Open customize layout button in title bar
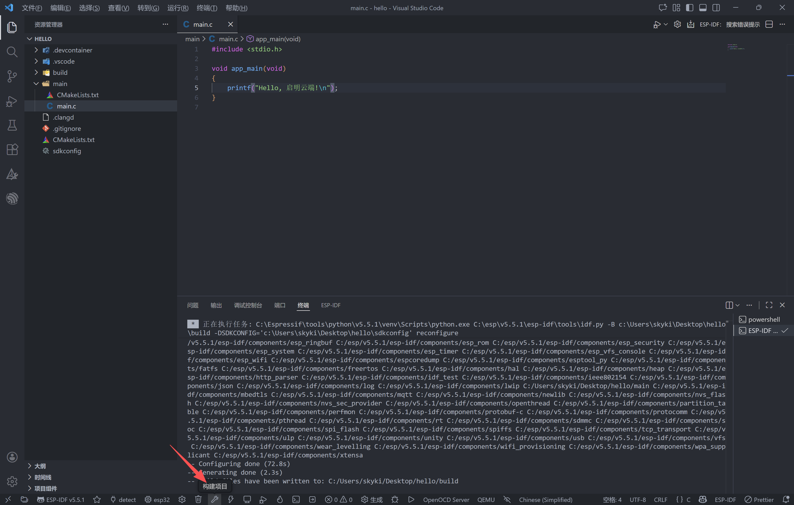The width and height of the screenshot is (794, 505). pyautogui.click(x=676, y=8)
